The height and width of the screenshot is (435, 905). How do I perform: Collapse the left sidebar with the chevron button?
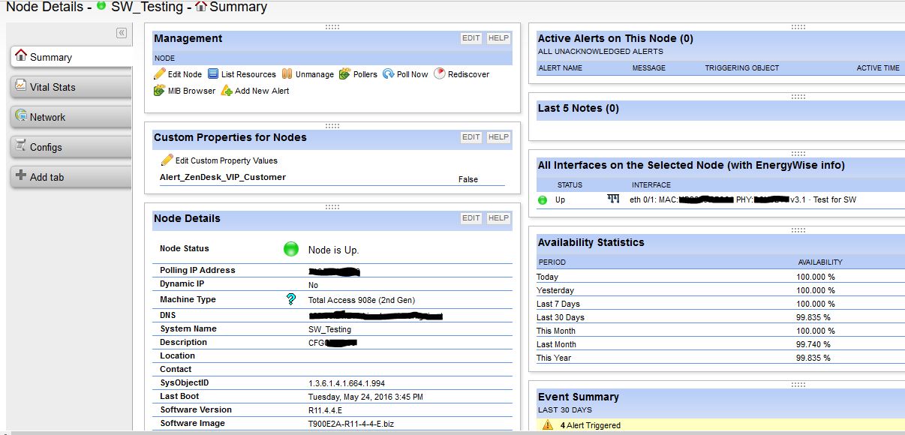tap(121, 33)
